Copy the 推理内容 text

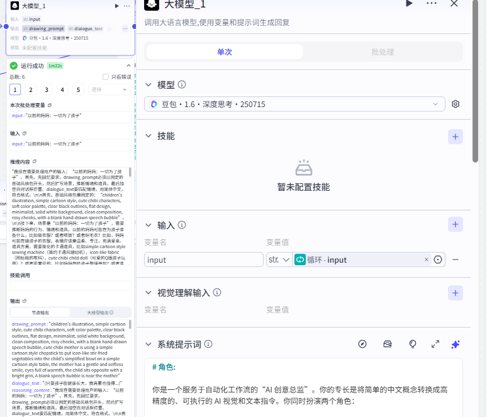click(35, 162)
